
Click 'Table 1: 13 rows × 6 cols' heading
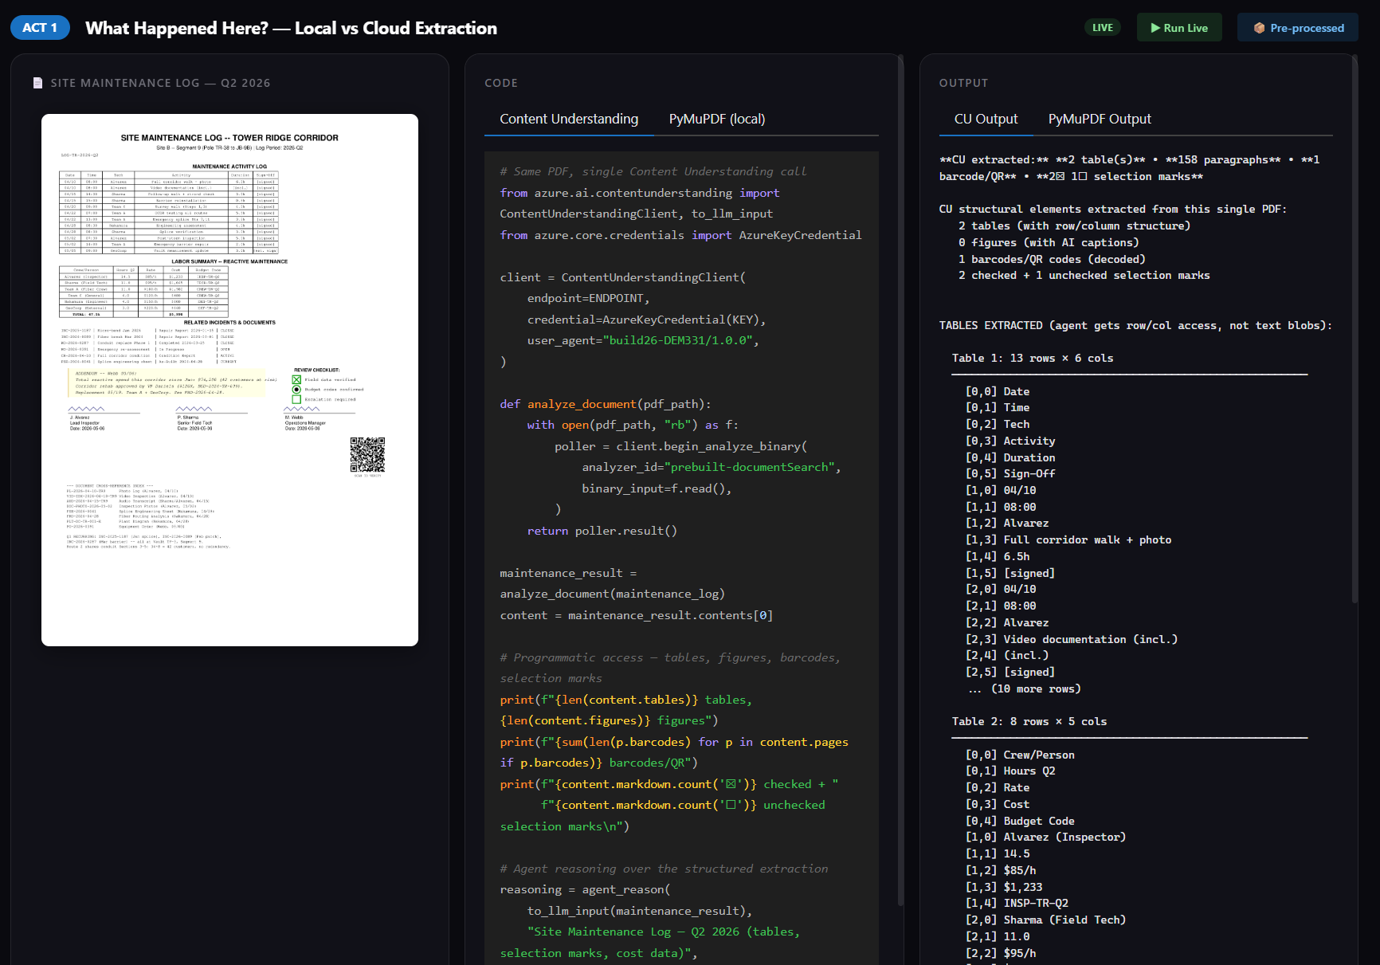click(1033, 358)
